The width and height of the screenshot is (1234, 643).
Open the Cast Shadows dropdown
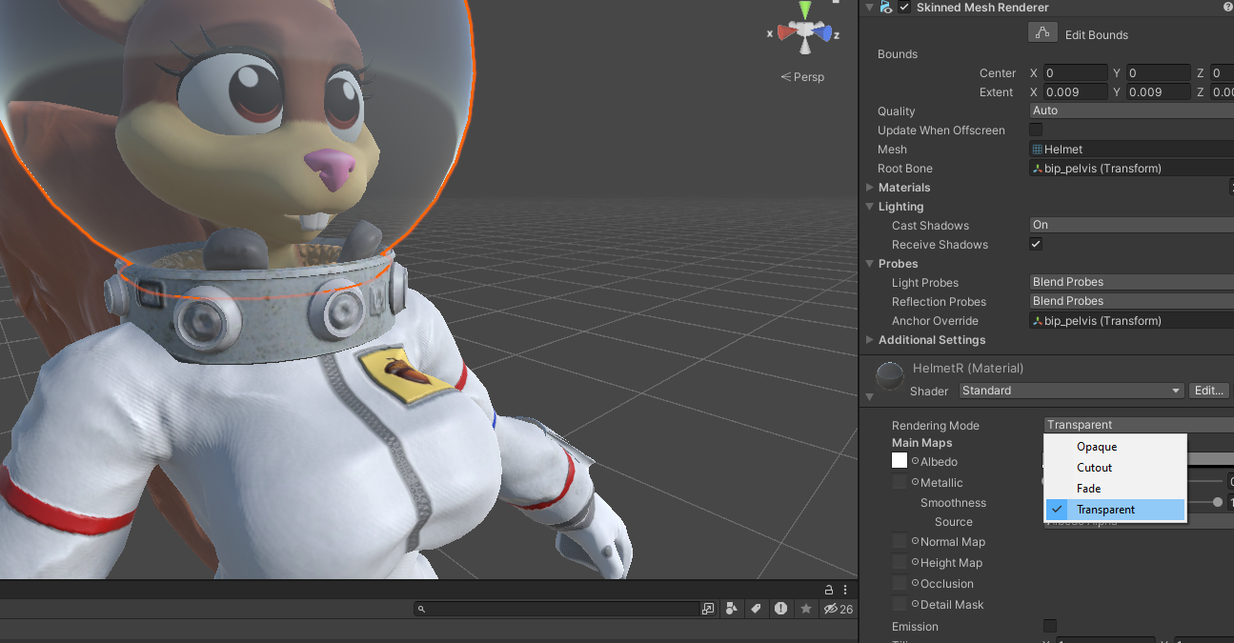(x=1132, y=225)
